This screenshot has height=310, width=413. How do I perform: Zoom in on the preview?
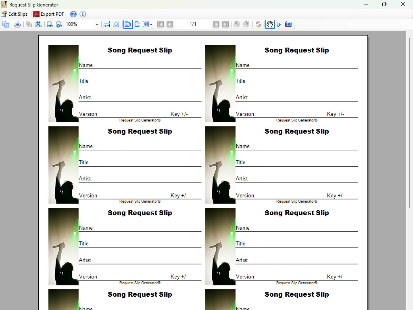click(59, 24)
